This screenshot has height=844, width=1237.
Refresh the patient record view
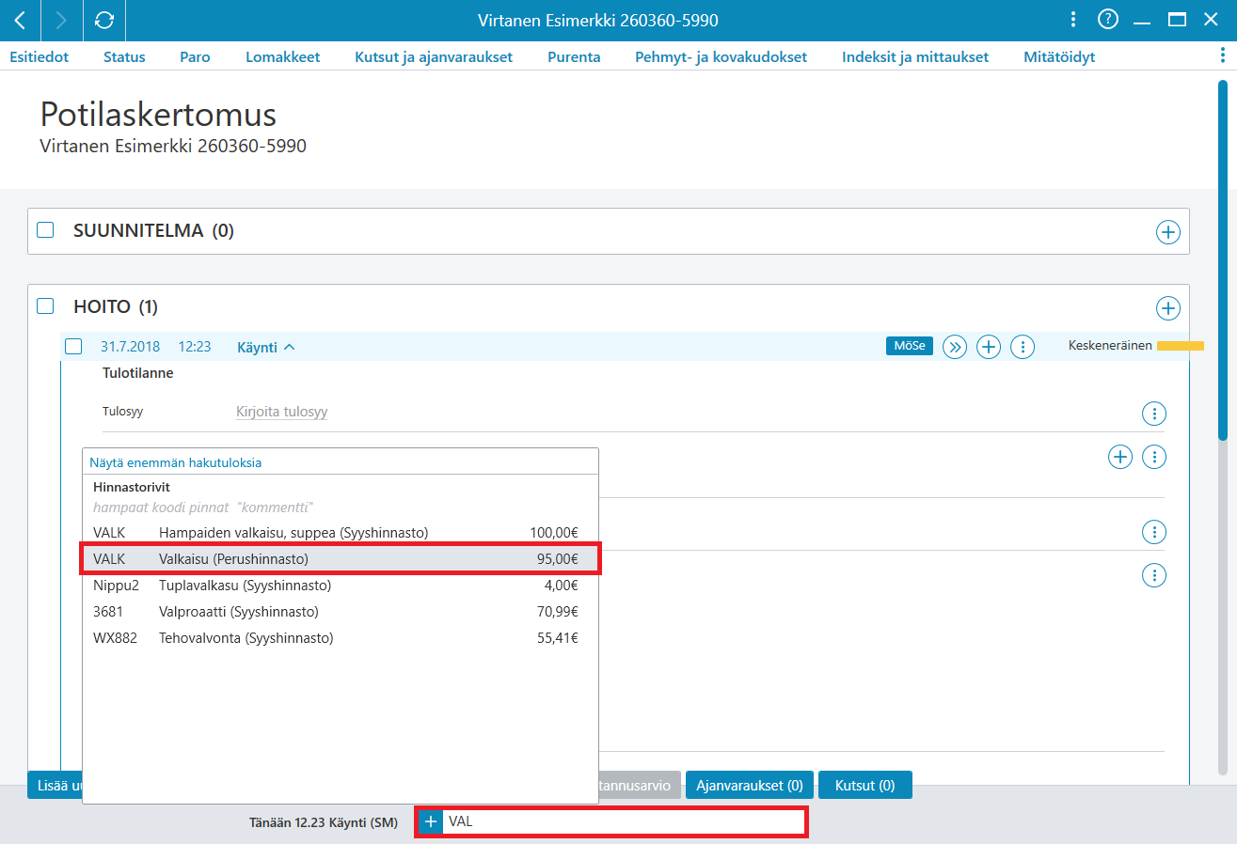coord(104,20)
